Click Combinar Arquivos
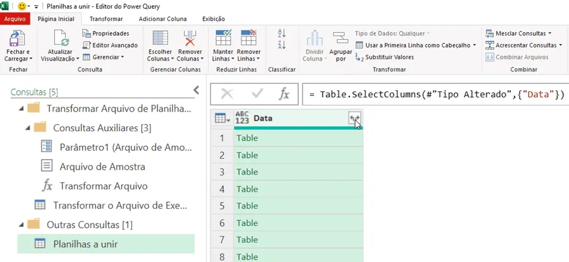The height and width of the screenshot is (262, 569). pos(517,57)
